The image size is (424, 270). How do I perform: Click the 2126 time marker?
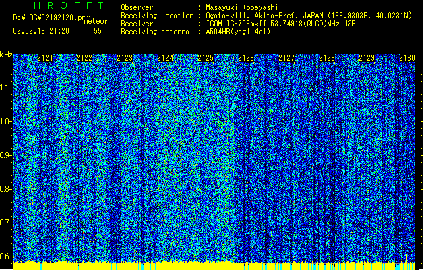246,58
